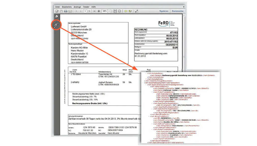The height and width of the screenshot is (146, 257).
Task: Open the Kommentar pane
Action: click(x=178, y=11)
